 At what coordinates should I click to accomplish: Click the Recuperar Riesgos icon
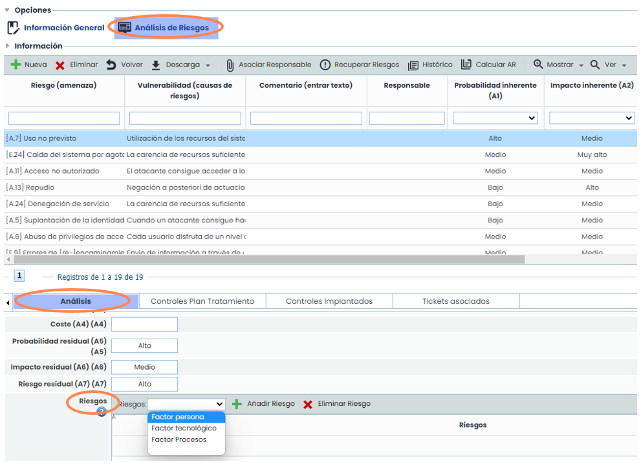pyautogui.click(x=325, y=65)
